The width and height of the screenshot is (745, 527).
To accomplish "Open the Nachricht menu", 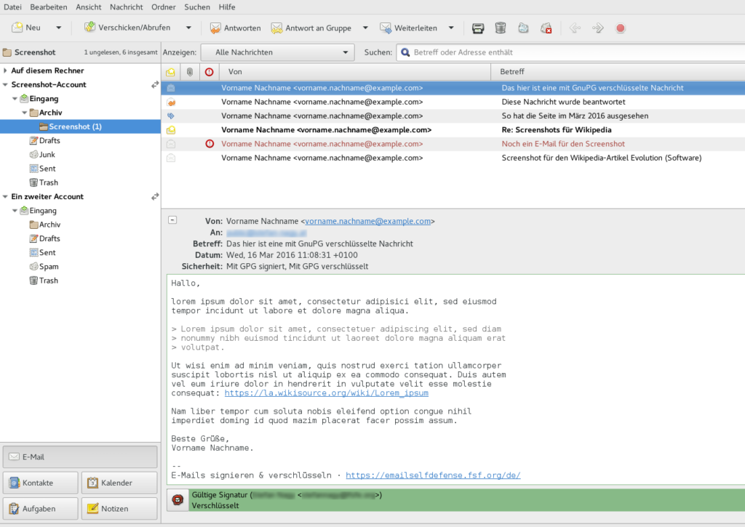I will pos(126,7).
